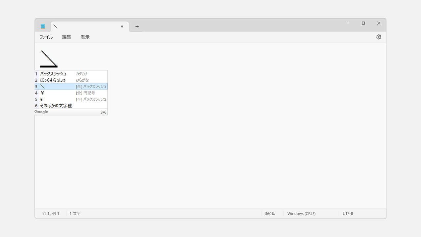
Task: Open the 編集 menu
Action: pyautogui.click(x=66, y=37)
